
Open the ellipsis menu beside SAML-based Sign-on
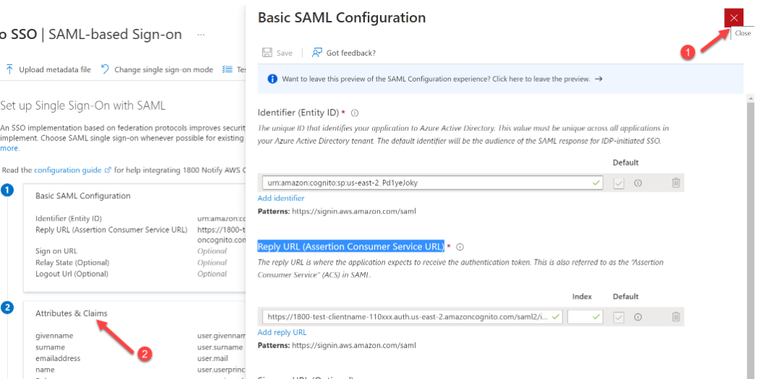tap(201, 35)
